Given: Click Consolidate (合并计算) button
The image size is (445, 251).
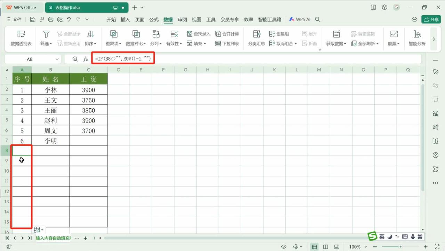Looking at the screenshot, I should [227, 34].
